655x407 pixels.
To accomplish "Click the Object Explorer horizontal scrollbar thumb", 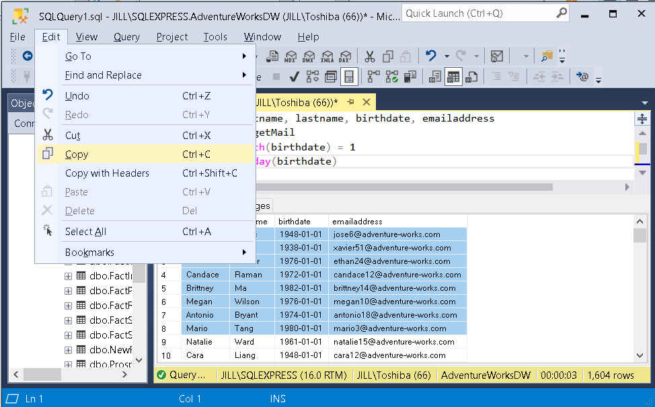I will [42, 375].
